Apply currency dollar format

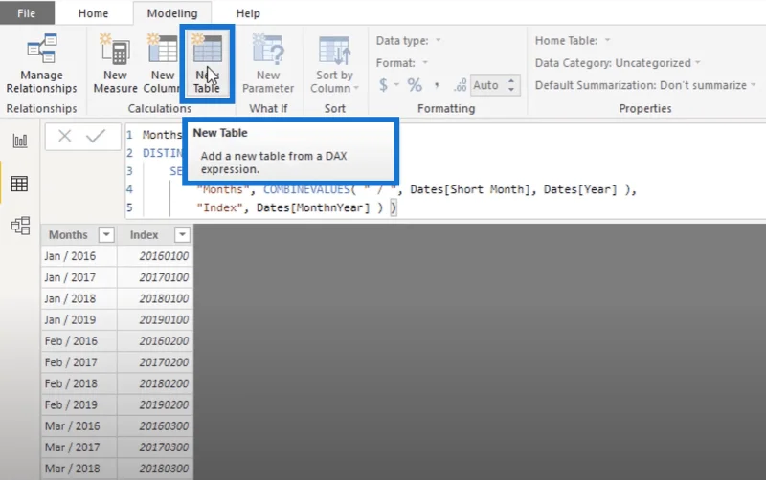pos(384,85)
